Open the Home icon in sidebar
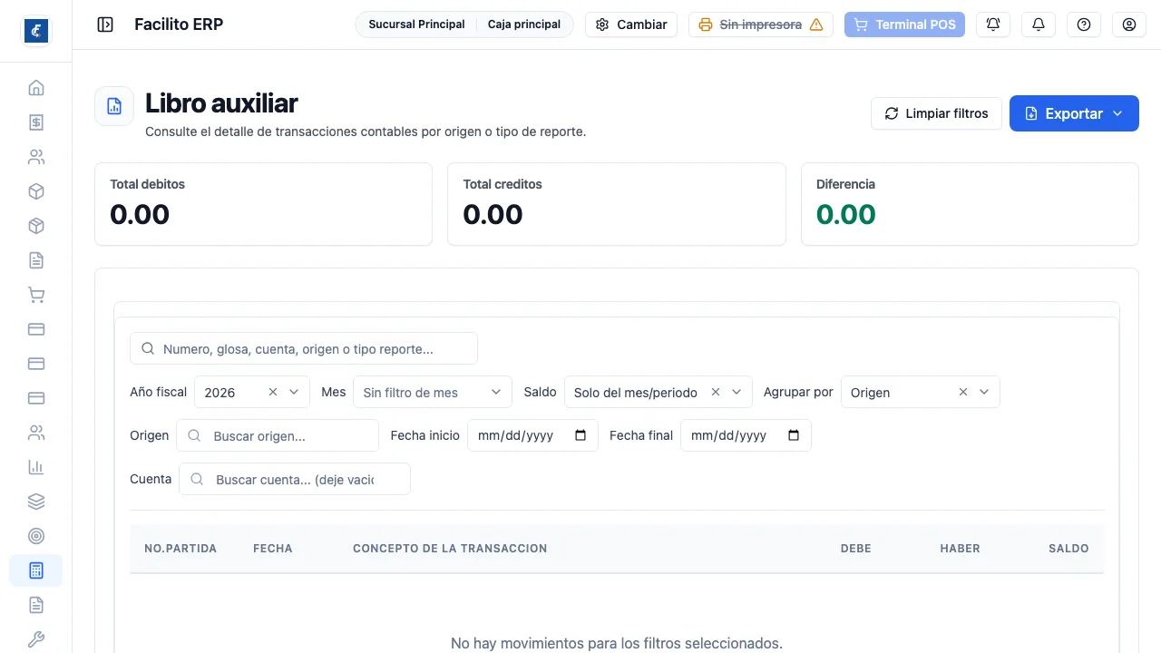Viewport: 1161px width, 653px height. pos(36,88)
